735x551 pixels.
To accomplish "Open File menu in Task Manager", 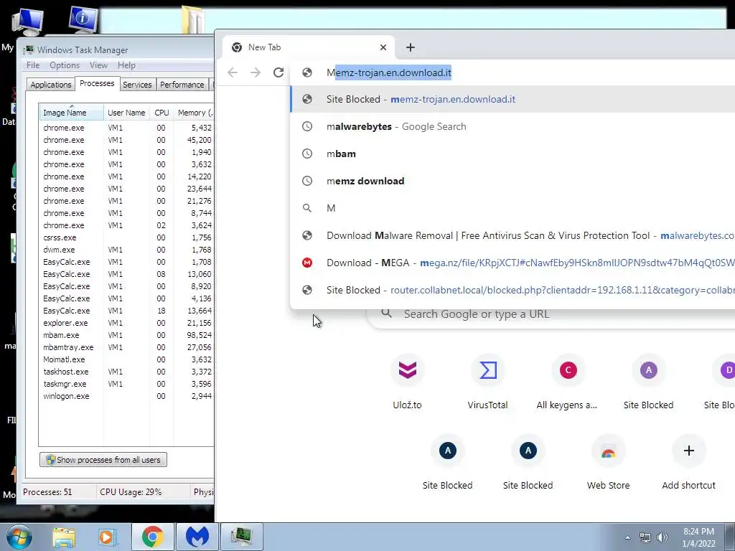I will [x=33, y=65].
